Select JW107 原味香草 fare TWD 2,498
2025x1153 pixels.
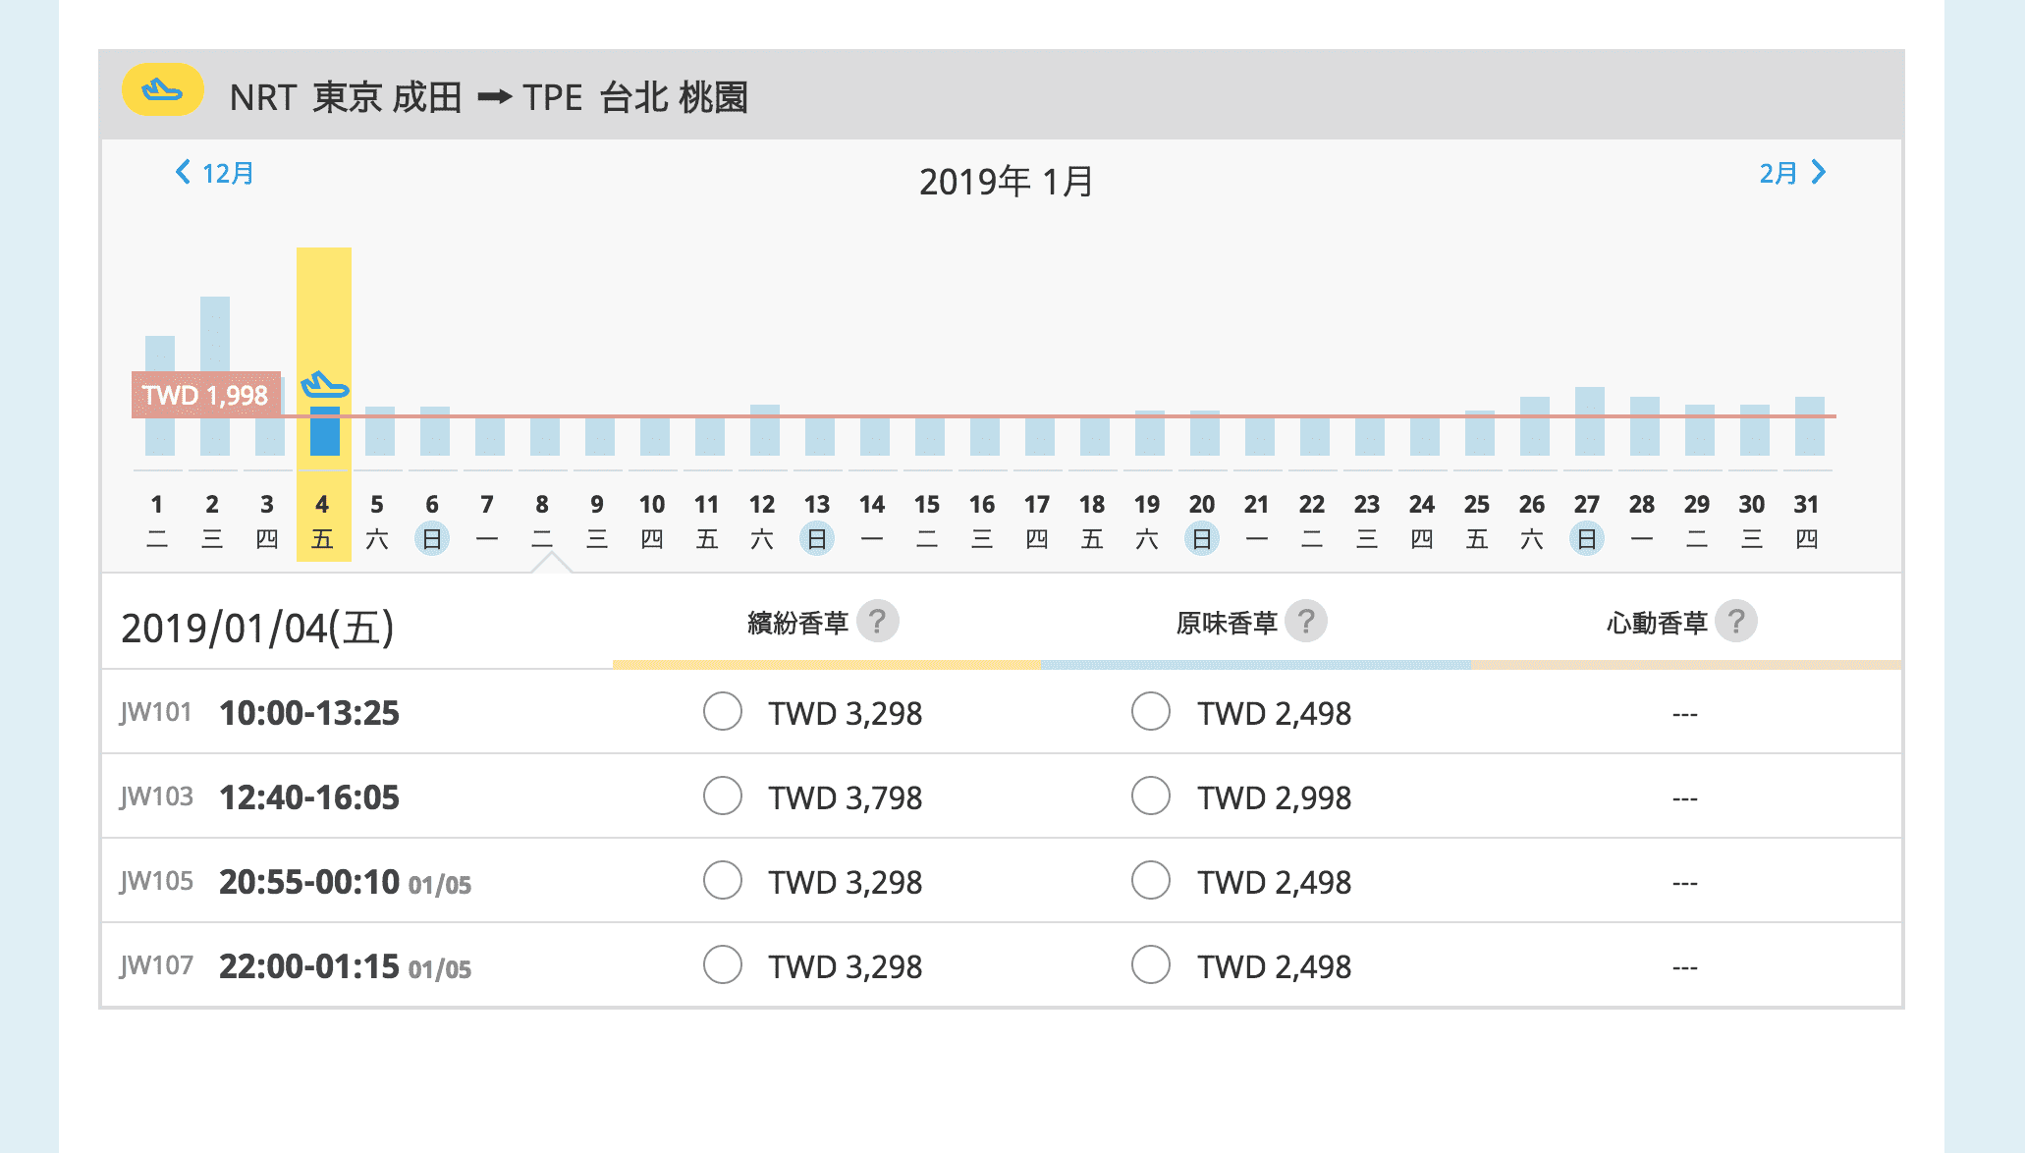(x=1151, y=964)
